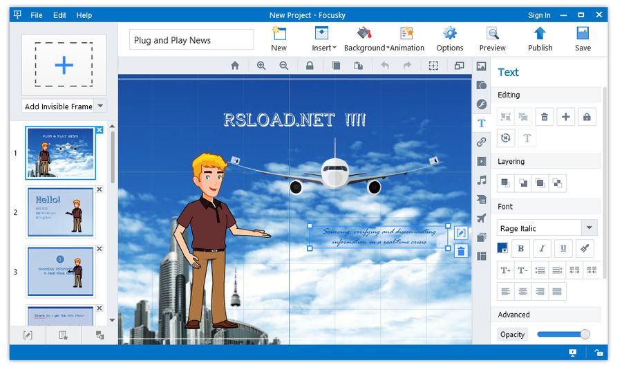Save the project
The image size is (622, 372).
click(583, 39)
